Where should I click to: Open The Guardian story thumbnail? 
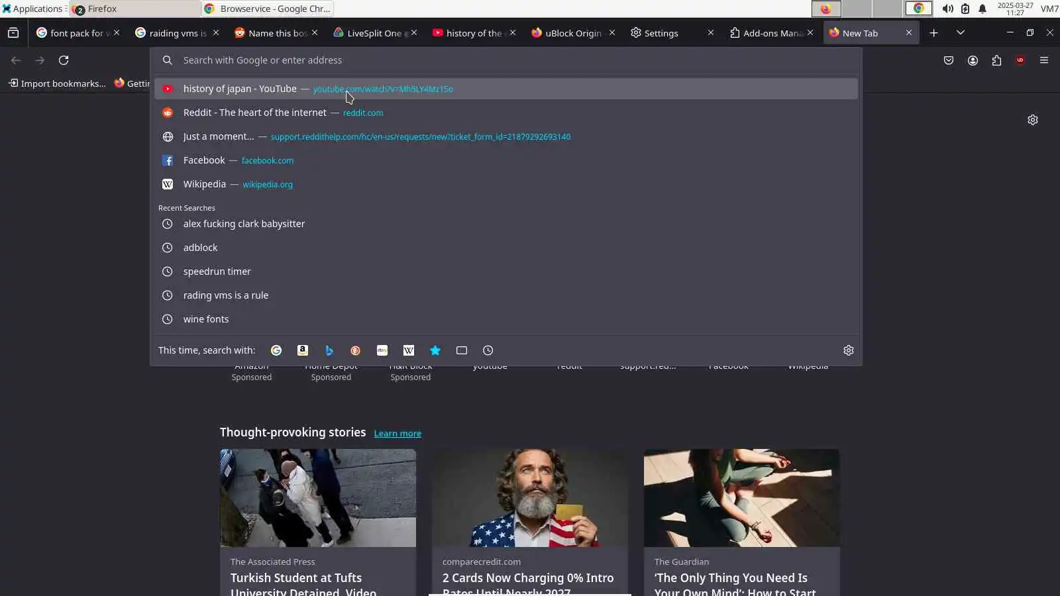[x=742, y=498]
